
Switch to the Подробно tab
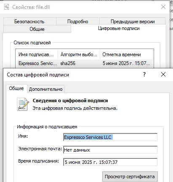click(78, 22)
